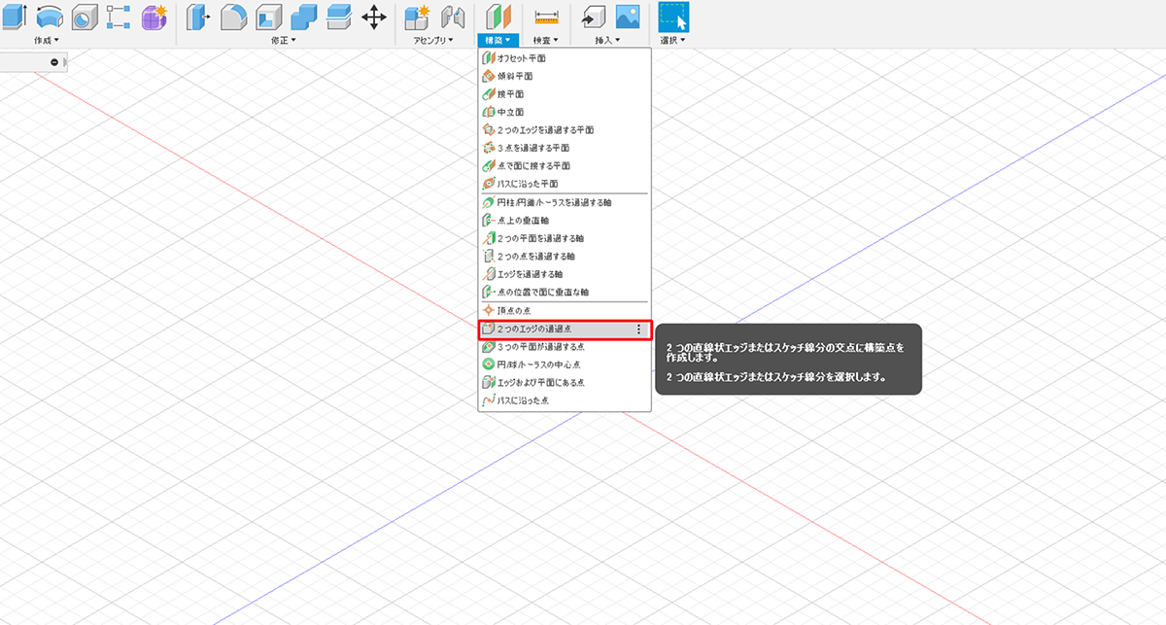
Task: Select the Fillet tool icon
Action: [x=233, y=17]
